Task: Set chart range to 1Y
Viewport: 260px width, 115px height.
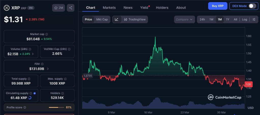Action: coord(228,19)
